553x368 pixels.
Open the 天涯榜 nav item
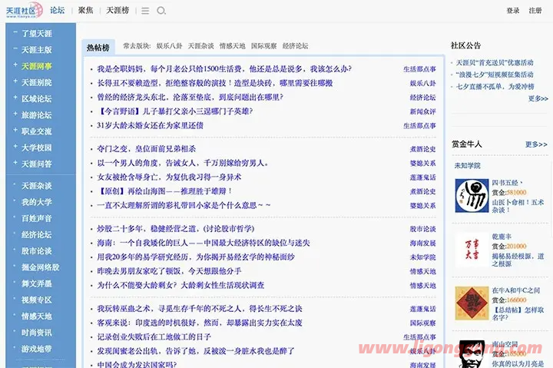(118, 10)
